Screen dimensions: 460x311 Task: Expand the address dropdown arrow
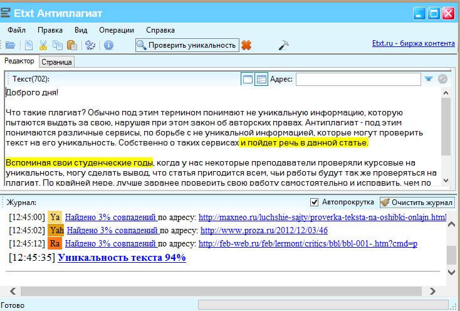click(429, 79)
